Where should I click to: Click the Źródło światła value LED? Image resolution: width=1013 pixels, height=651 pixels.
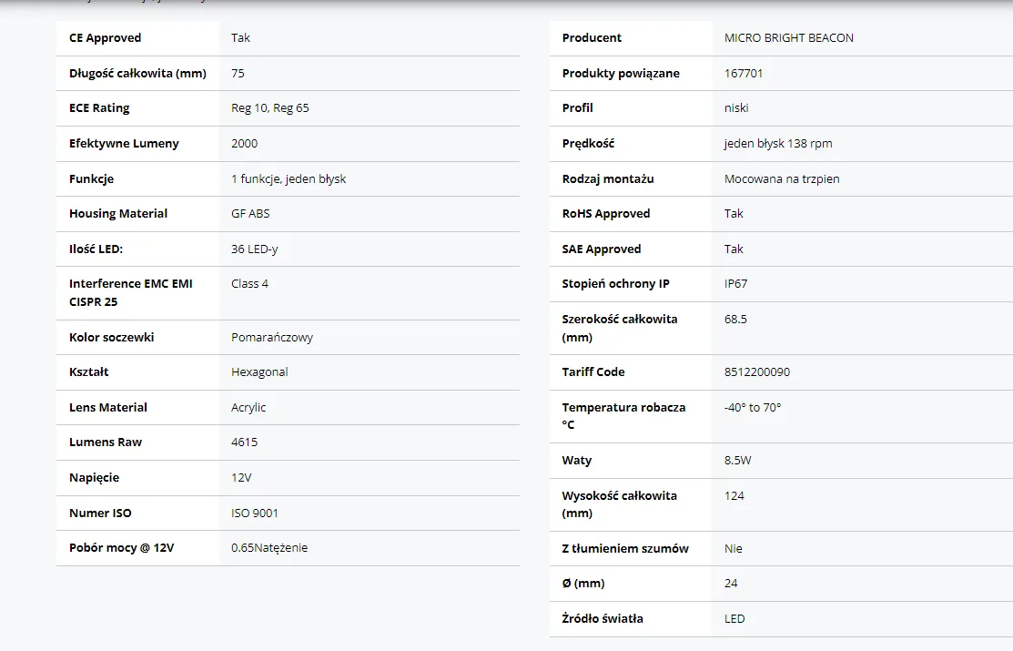[734, 619]
